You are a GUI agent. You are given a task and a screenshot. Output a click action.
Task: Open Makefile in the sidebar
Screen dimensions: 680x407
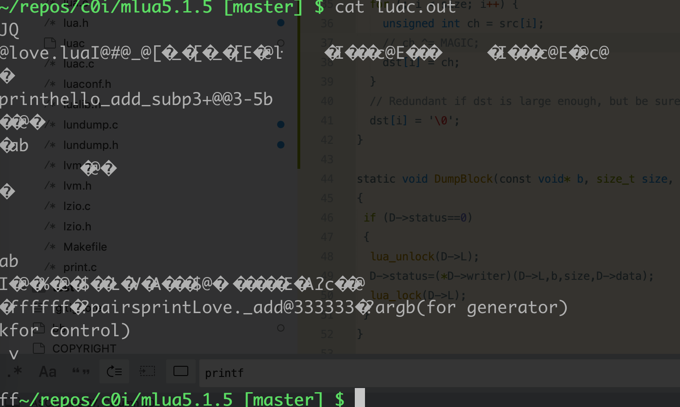85,247
